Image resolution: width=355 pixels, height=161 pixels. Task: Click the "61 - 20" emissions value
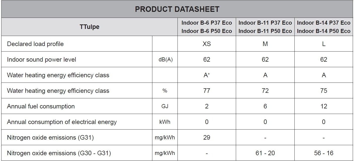click(265, 153)
